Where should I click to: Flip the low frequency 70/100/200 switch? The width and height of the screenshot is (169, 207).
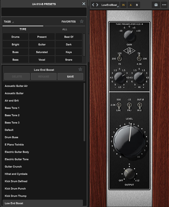[120, 58]
